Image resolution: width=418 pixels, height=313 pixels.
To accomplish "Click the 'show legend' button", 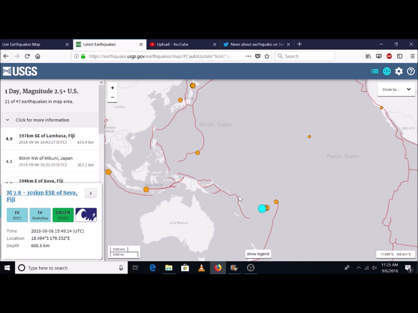I will pyautogui.click(x=258, y=254).
